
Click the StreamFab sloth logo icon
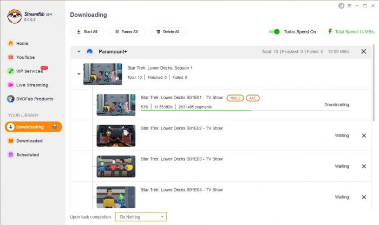(x=15, y=16)
